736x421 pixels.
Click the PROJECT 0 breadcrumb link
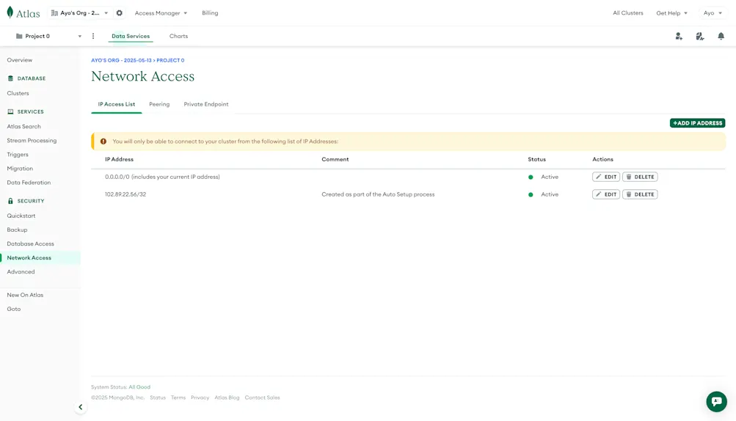[x=170, y=61]
